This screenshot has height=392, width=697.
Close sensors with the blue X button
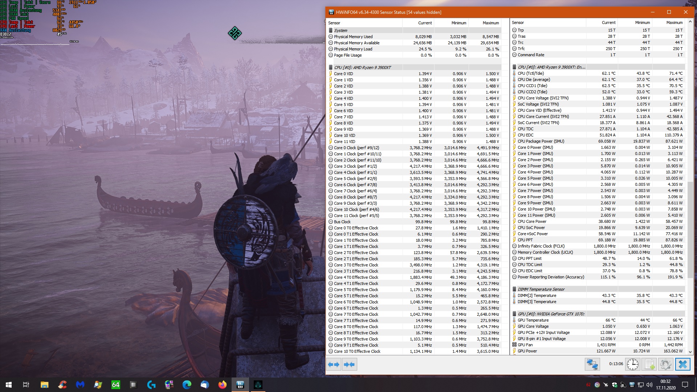682,364
